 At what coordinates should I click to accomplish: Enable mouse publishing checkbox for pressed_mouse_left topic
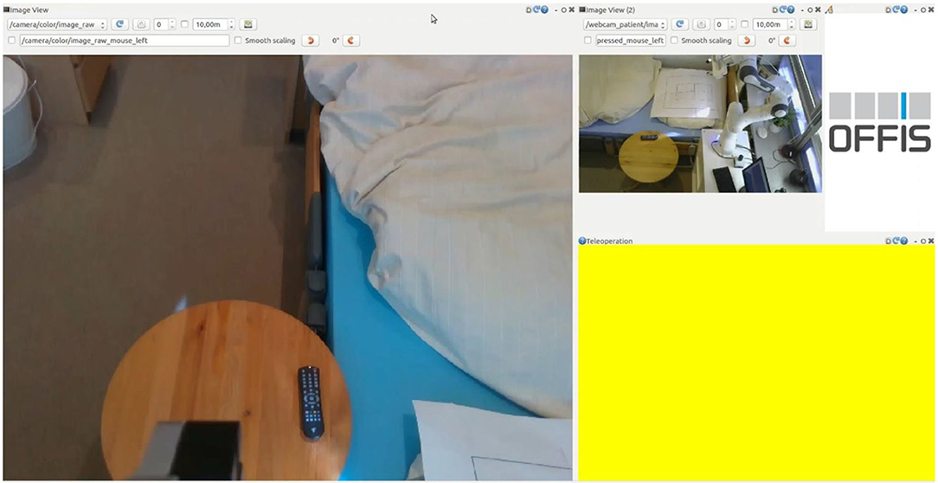[588, 40]
